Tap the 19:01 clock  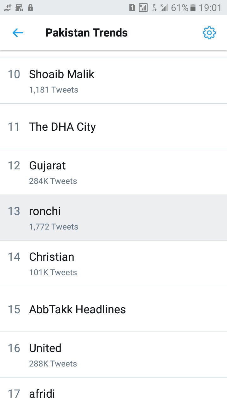tap(210, 8)
